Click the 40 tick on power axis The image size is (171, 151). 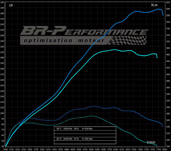pos(3,146)
